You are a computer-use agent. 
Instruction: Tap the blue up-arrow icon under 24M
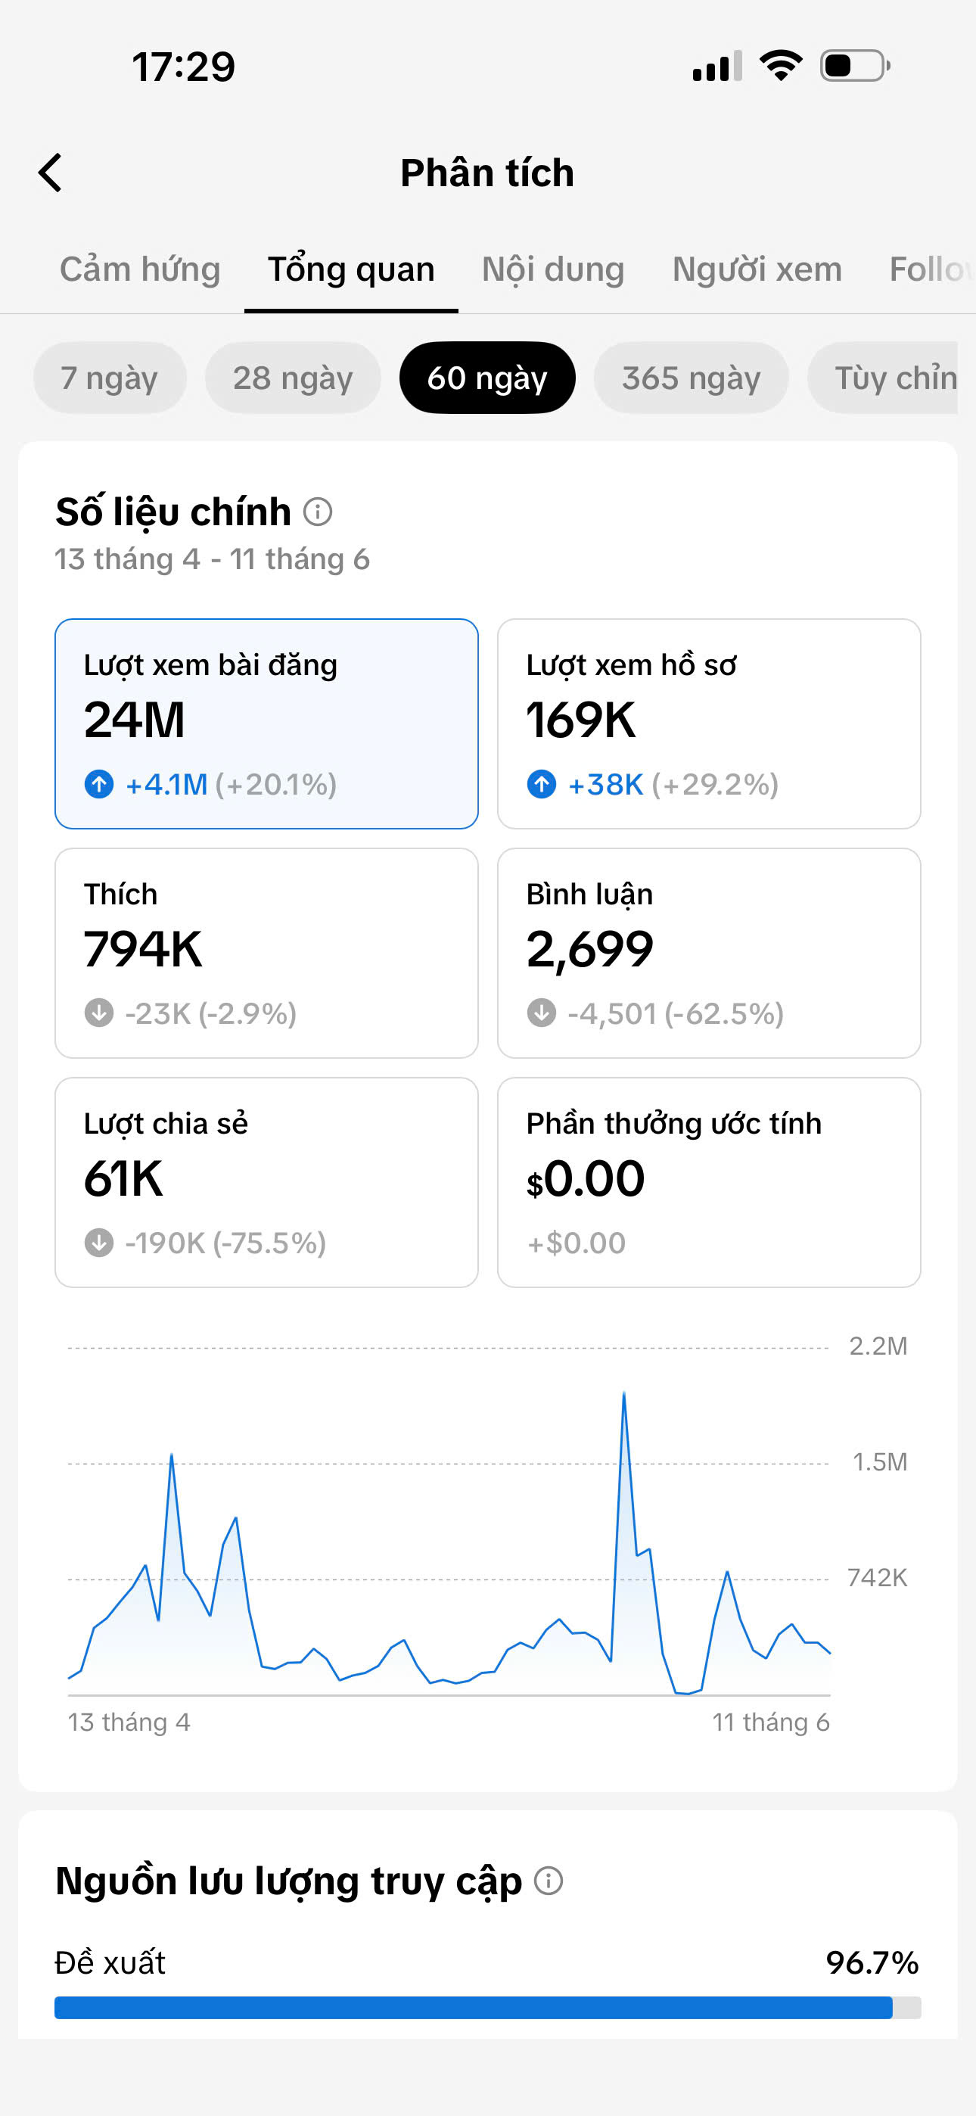[x=99, y=783]
